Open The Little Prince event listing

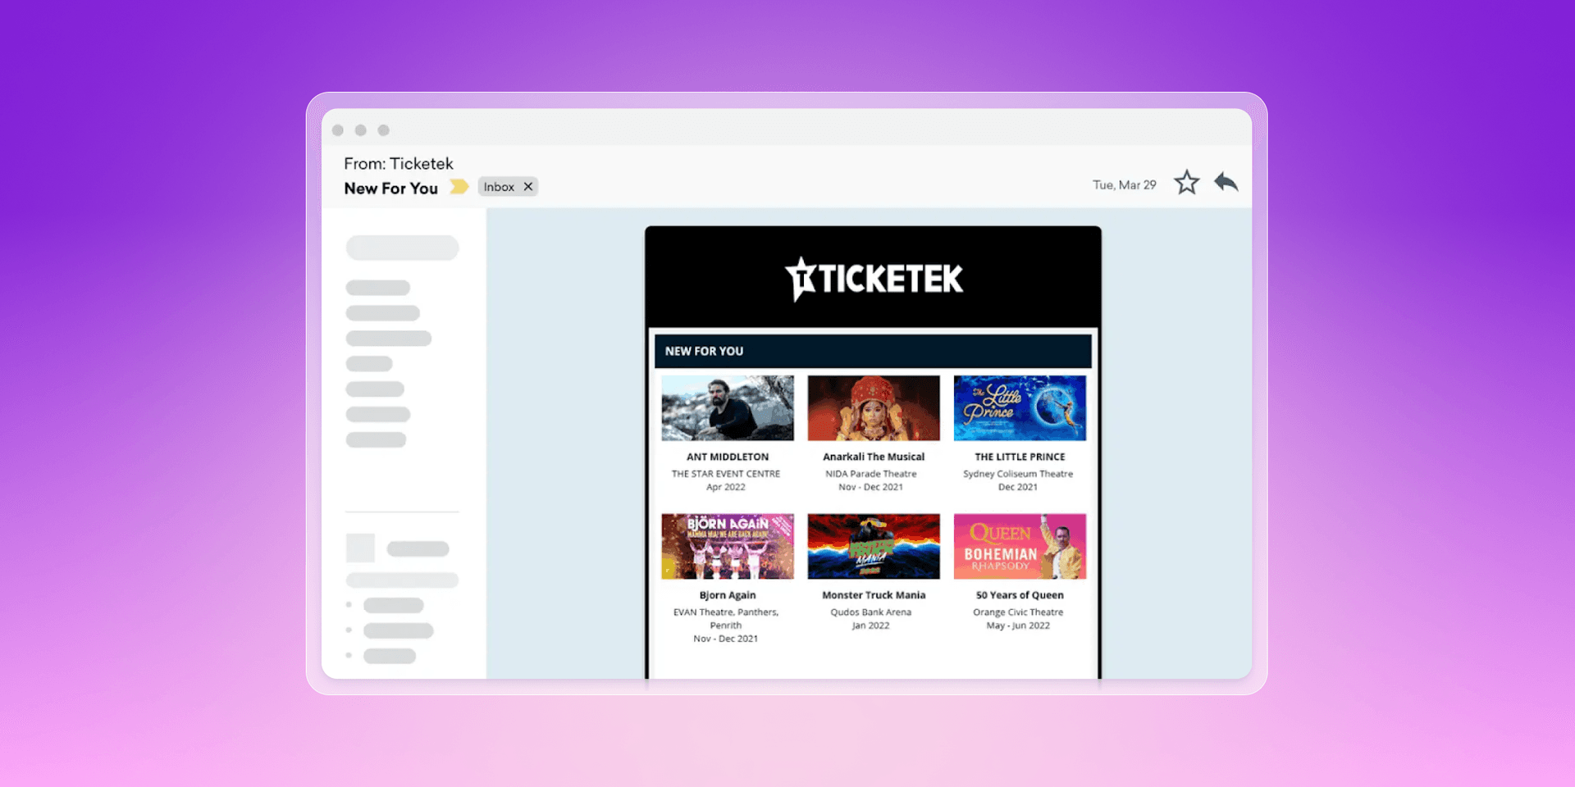point(1020,407)
